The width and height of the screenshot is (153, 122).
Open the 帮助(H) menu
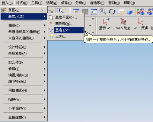[129, 3]
